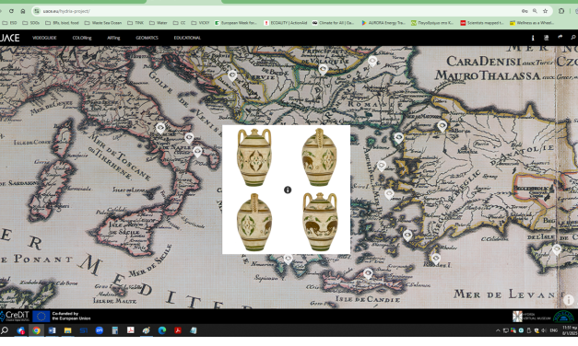578x346 pixels.
Task: Open the SDGs bookmarks folder
Action: [31, 23]
